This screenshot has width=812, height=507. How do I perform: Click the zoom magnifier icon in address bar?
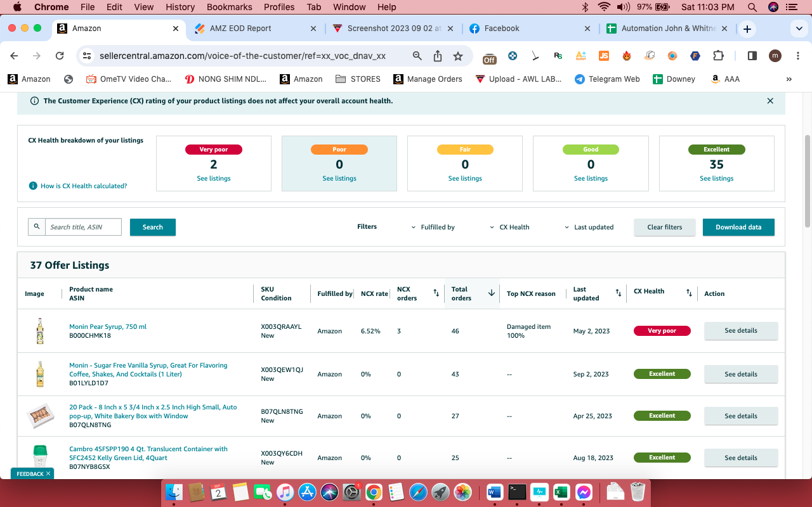click(417, 56)
